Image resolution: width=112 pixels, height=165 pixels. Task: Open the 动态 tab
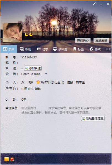pyautogui.click(x=42, y=49)
